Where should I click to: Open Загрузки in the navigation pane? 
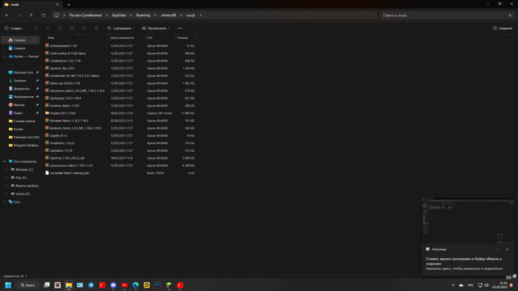point(20,81)
